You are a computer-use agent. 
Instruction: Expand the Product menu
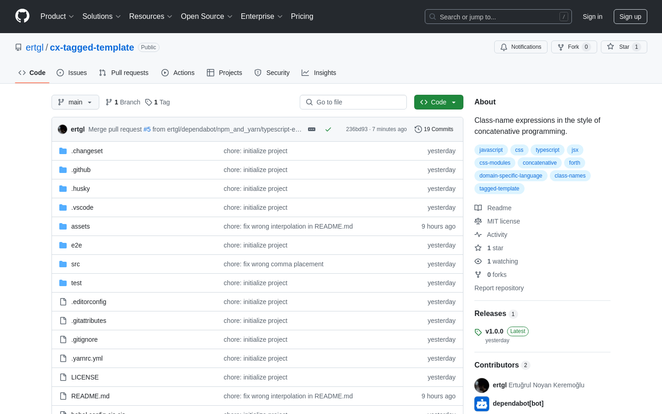coord(57,16)
